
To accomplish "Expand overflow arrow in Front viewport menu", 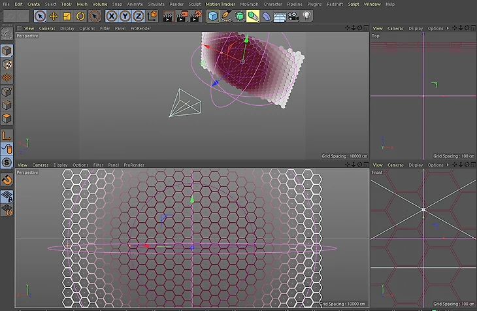I will pyautogui.click(x=448, y=165).
